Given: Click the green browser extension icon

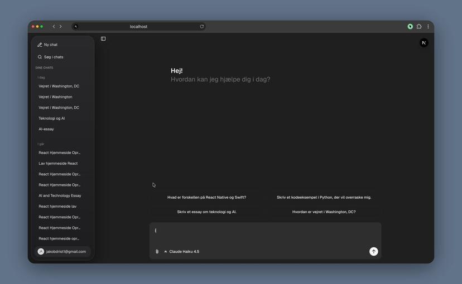Looking at the screenshot, I should tap(410, 26).
